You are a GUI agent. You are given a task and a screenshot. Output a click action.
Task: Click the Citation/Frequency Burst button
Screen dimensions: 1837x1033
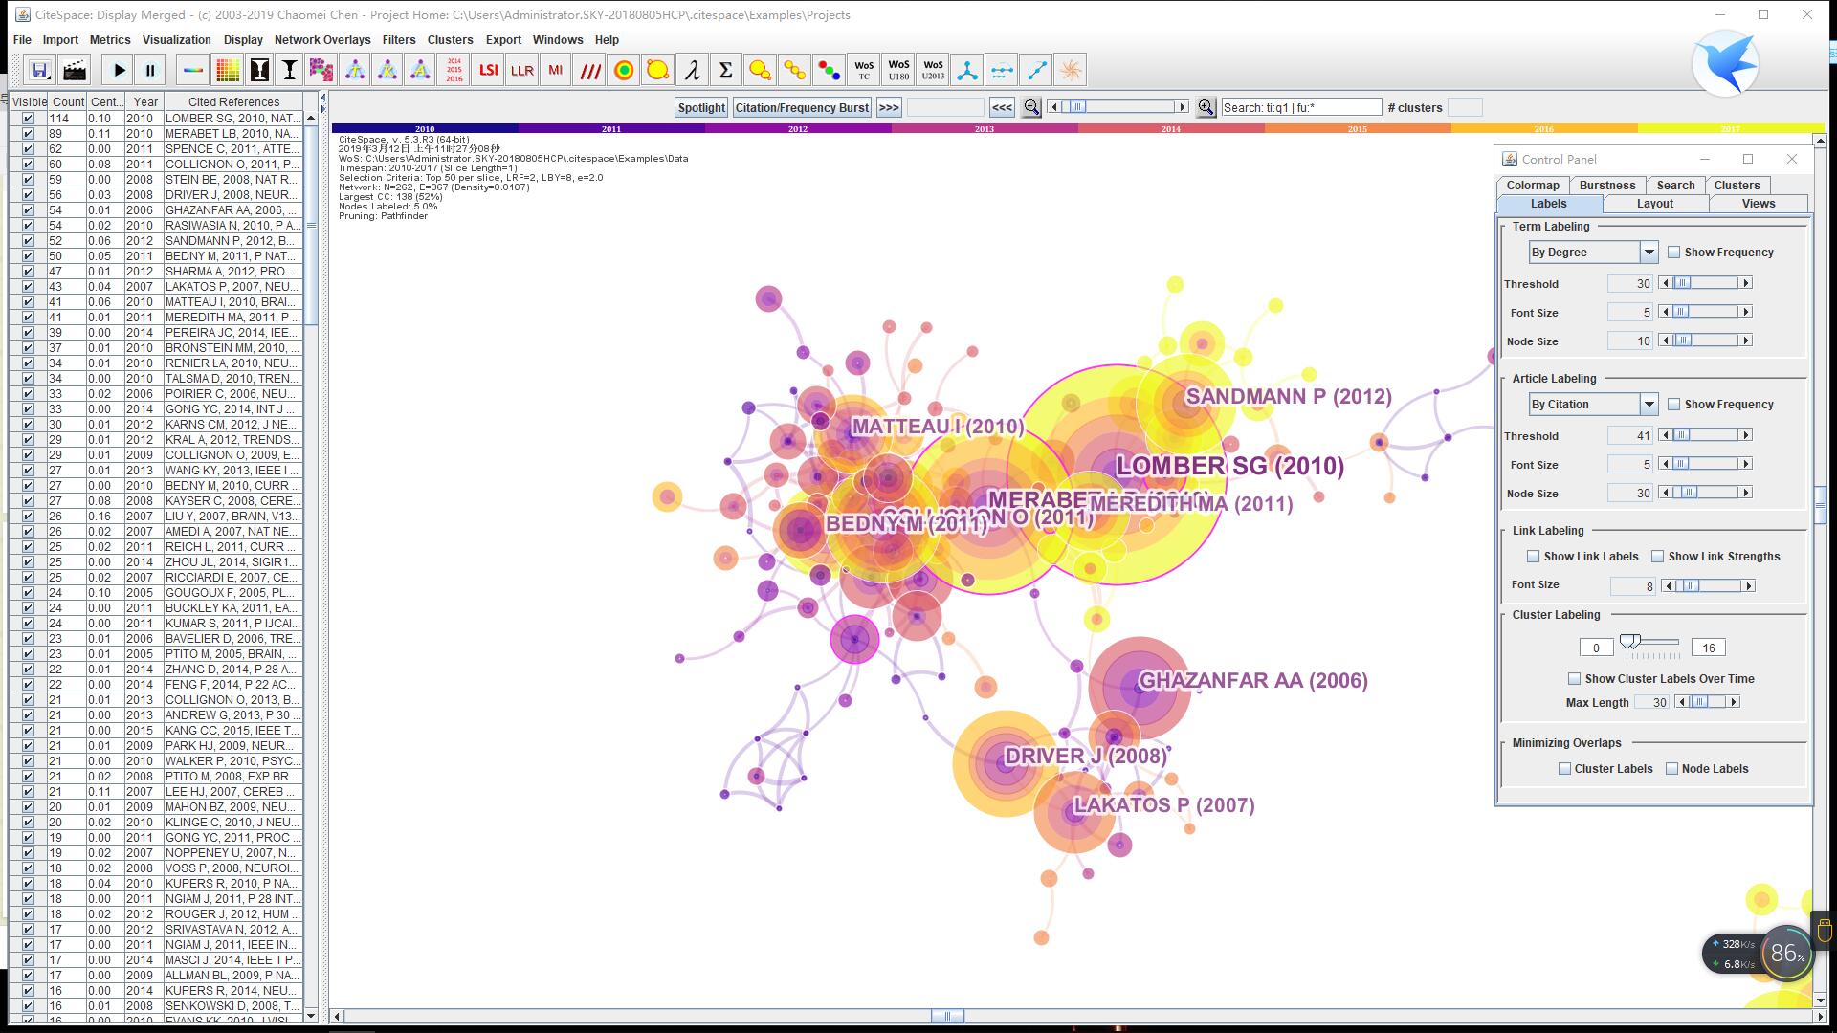tap(802, 108)
